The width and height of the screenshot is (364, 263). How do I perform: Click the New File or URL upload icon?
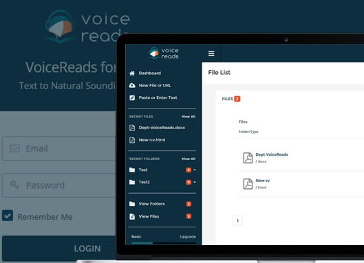click(x=132, y=86)
